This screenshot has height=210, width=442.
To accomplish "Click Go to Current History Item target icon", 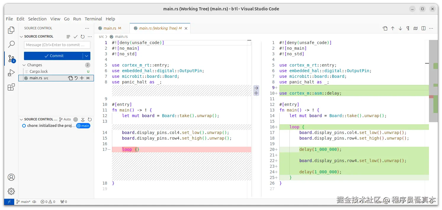I will coord(76,119).
